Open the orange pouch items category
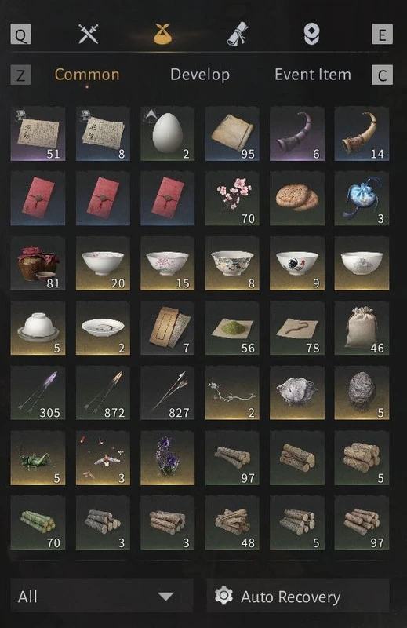407x628 pixels. point(163,34)
